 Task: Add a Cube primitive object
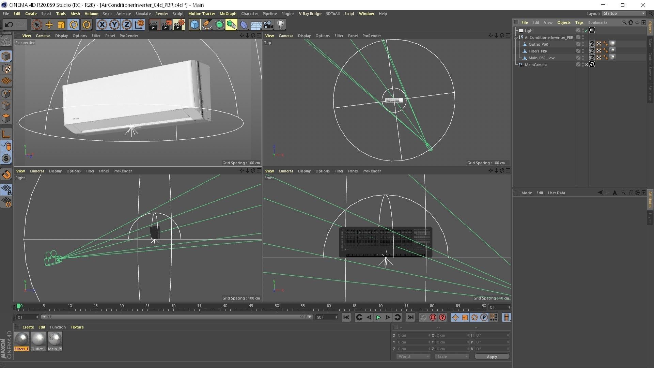pyautogui.click(x=194, y=25)
